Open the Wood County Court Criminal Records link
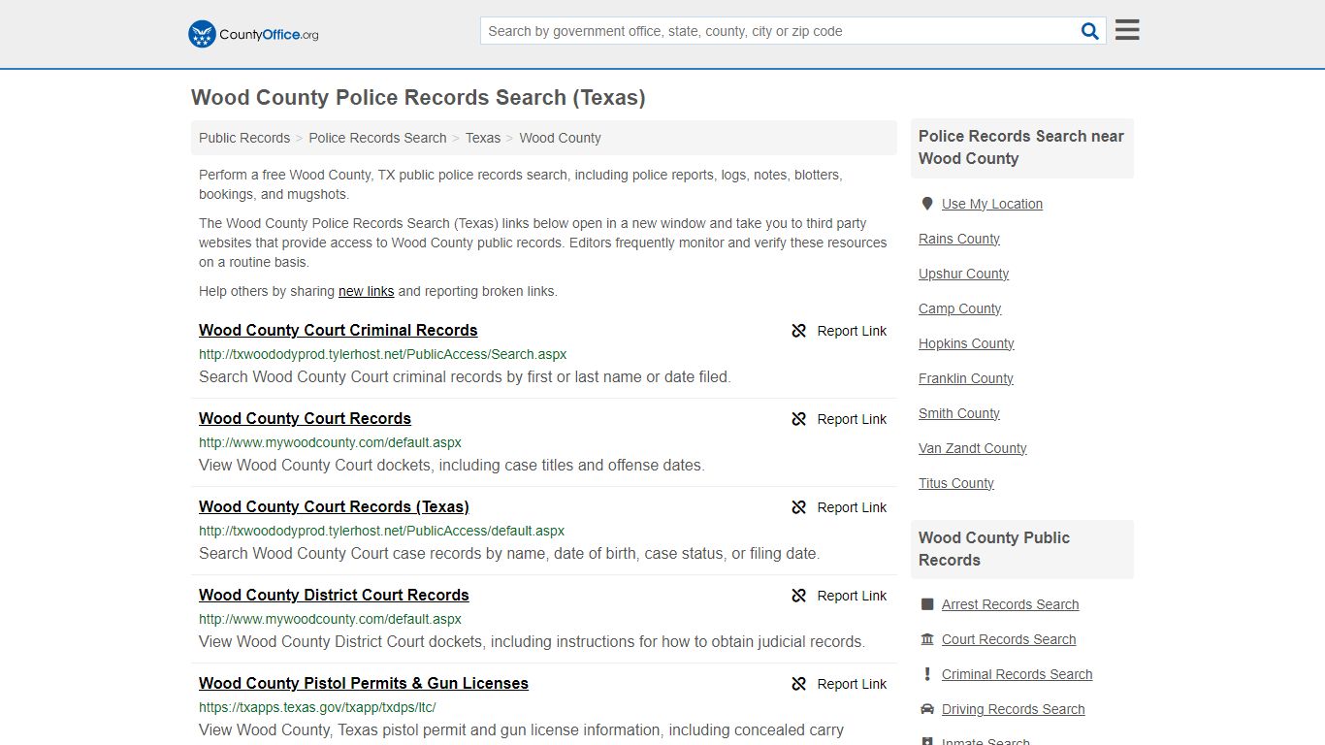Image resolution: width=1325 pixels, height=745 pixels. pos(338,330)
